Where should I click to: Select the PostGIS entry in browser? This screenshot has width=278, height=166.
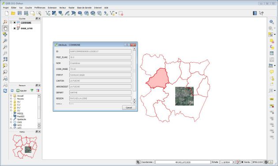click(21, 117)
